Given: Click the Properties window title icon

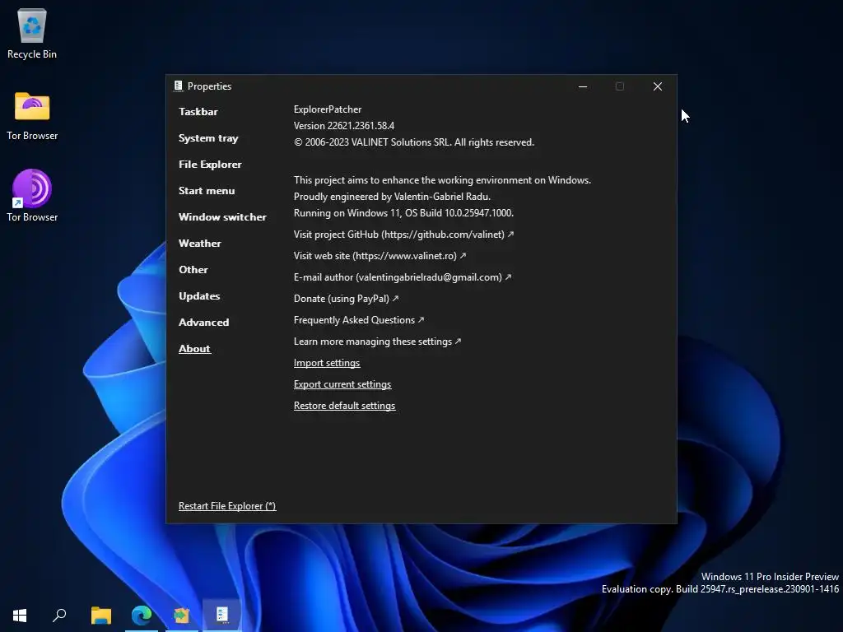Looking at the screenshot, I should pyautogui.click(x=179, y=86).
